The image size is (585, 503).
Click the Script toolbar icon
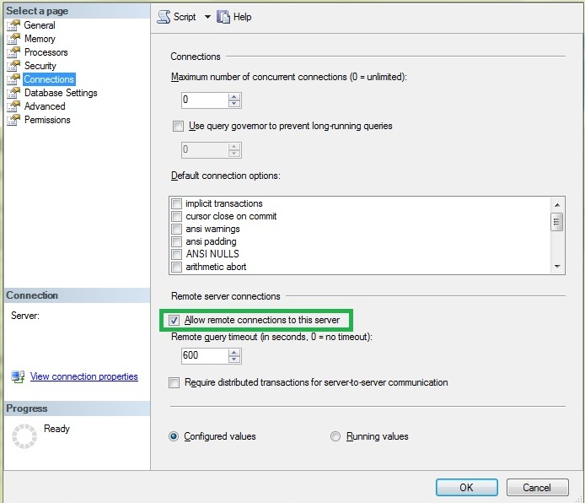click(x=164, y=17)
